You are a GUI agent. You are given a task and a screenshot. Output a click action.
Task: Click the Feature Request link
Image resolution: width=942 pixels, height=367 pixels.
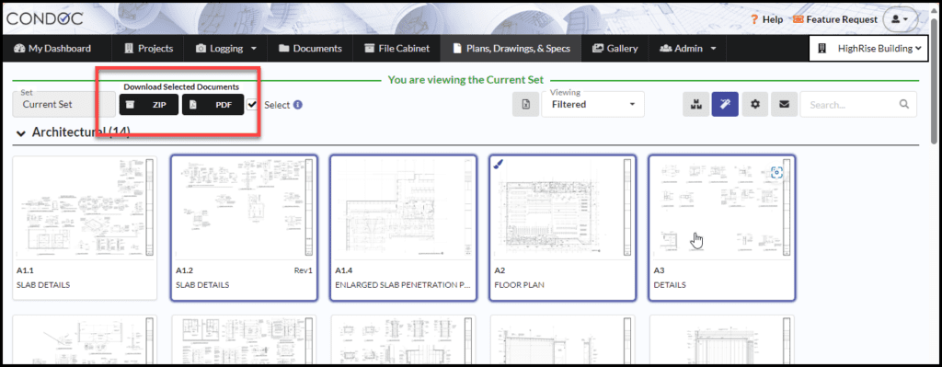coord(835,19)
